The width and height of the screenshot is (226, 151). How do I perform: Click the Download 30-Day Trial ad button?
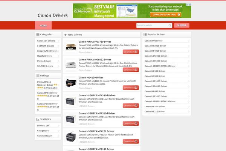[165, 15]
